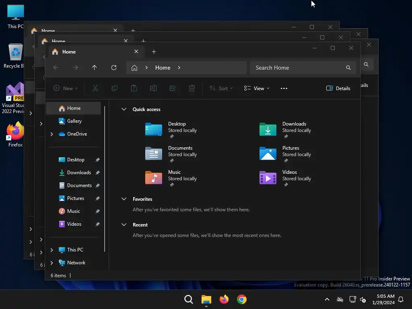Viewport: 412px width, 309px height.
Task: Click the Rename icon in toolbar
Action: coord(153,88)
